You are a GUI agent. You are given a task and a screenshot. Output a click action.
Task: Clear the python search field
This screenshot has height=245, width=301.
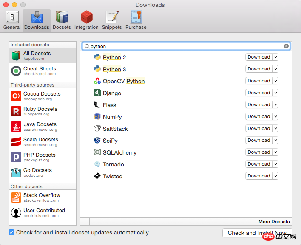point(286,46)
